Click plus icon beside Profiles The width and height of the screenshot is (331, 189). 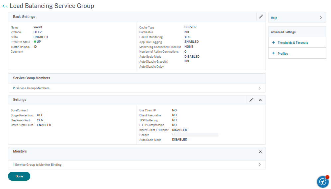[274, 53]
